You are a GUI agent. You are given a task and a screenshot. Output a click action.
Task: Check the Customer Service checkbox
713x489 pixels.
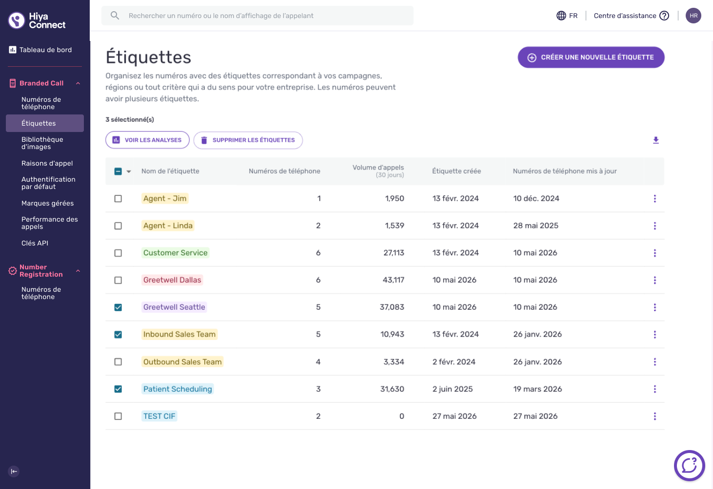(118, 253)
